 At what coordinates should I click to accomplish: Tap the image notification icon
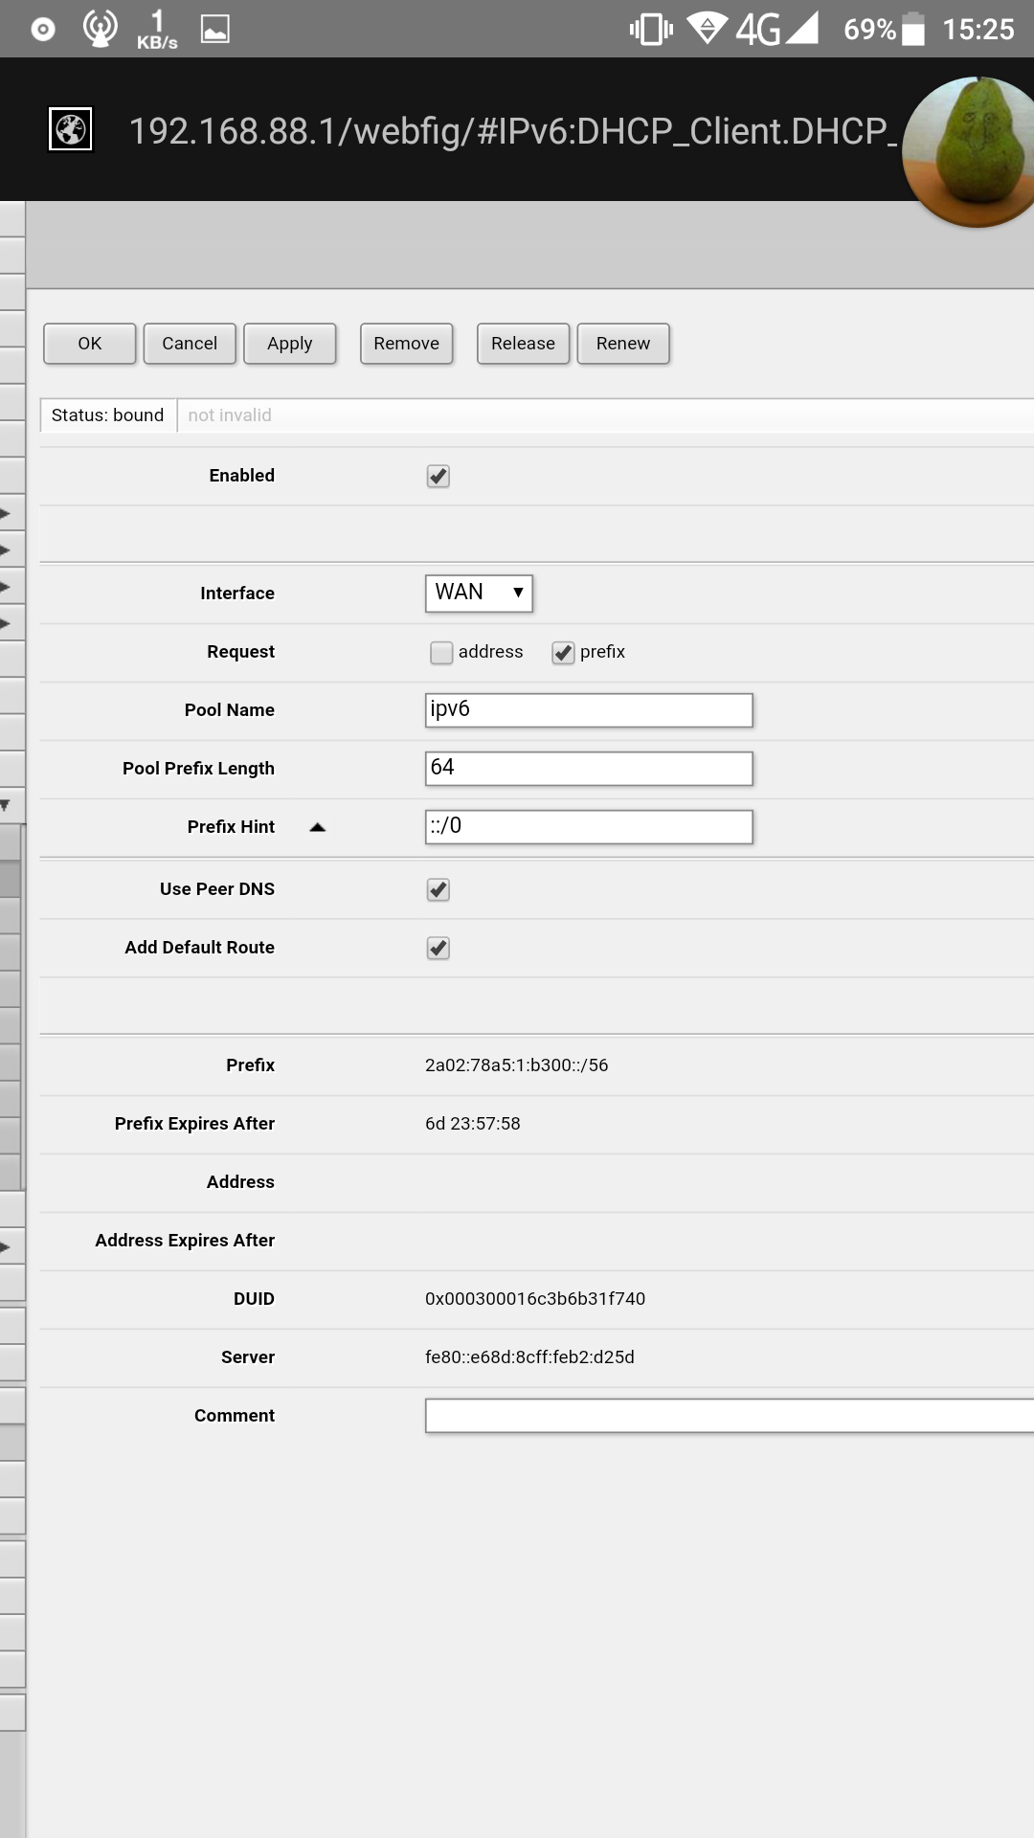click(x=214, y=29)
